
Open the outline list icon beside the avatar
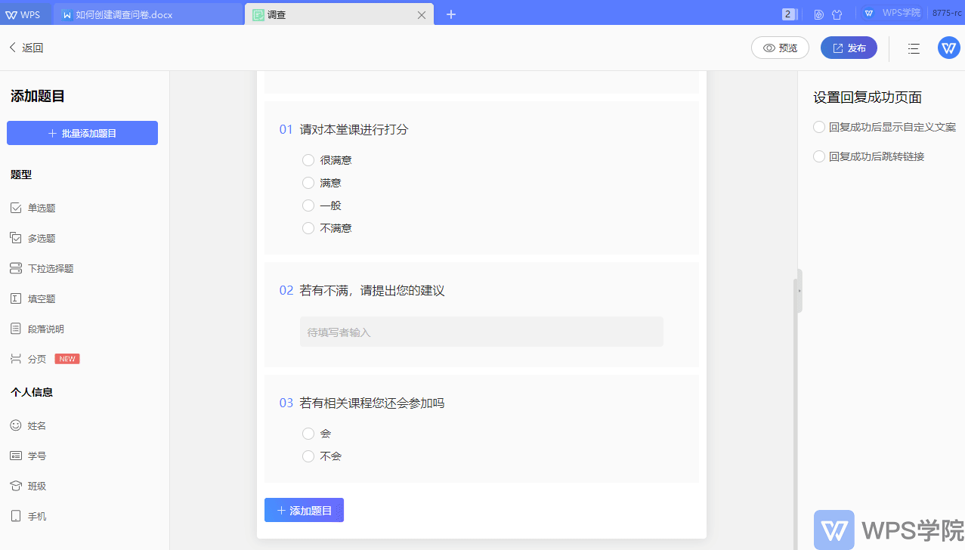(913, 48)
